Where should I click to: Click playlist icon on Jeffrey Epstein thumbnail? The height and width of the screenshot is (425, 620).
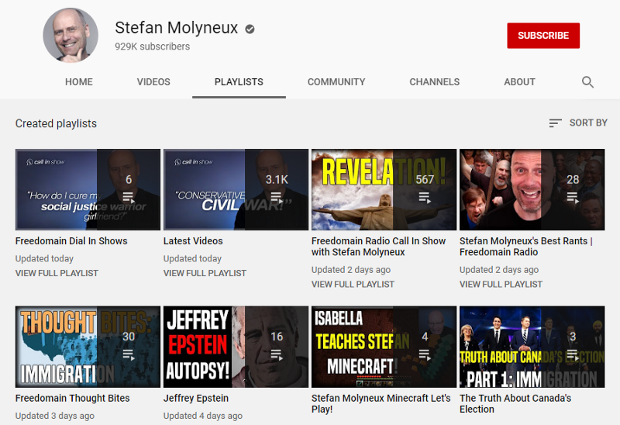[277, 354]
